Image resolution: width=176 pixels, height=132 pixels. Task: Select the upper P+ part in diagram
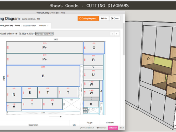45,48
